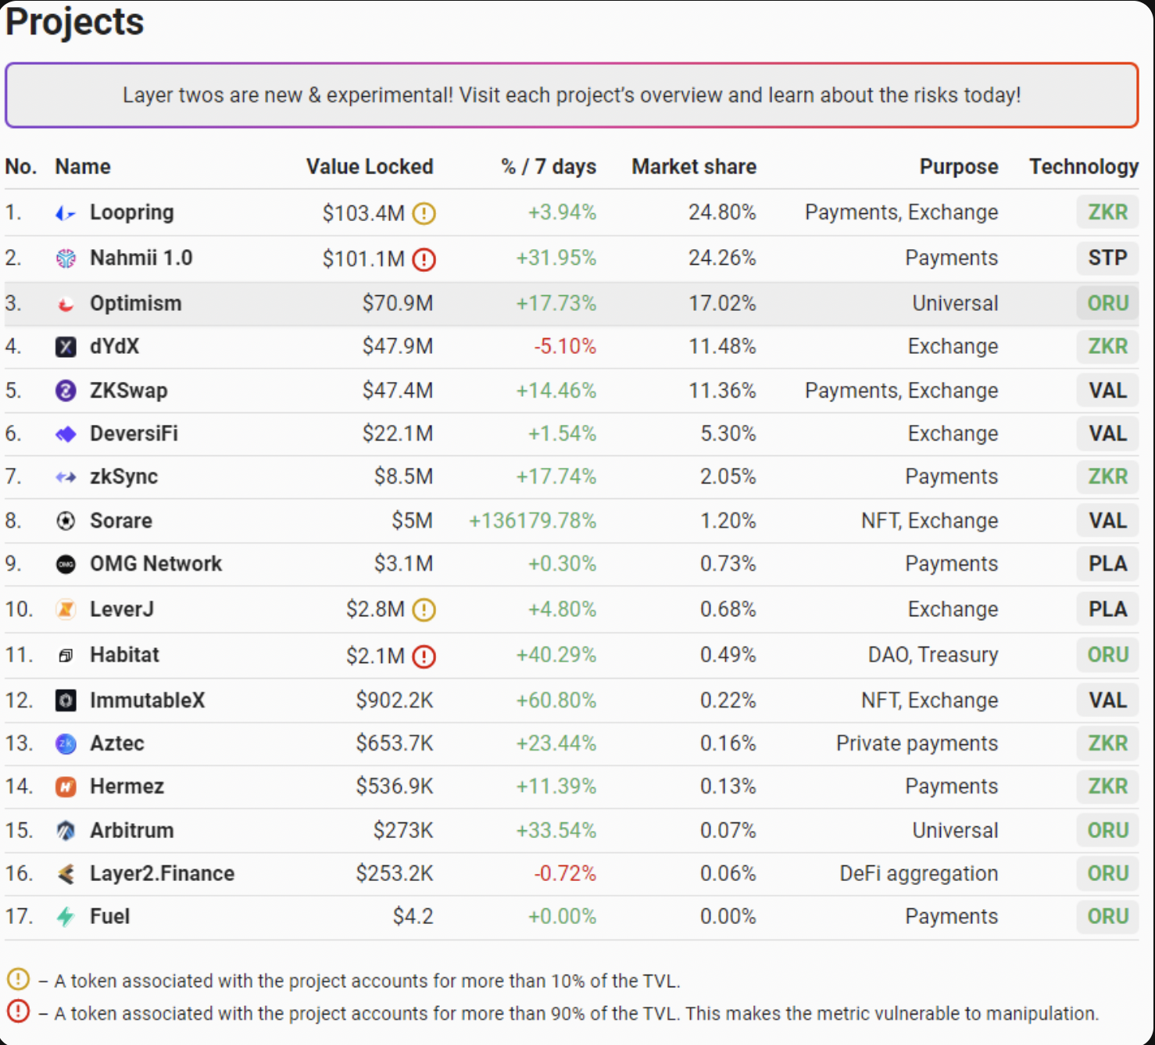Open the OMG Network project page
Viewport: 1155px width, 1045px height.
pos(156,563)
